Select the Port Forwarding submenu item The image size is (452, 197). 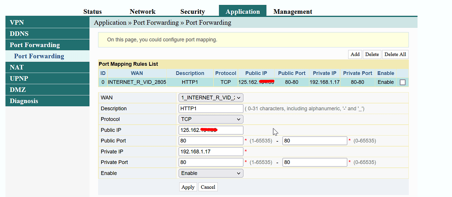39,56
